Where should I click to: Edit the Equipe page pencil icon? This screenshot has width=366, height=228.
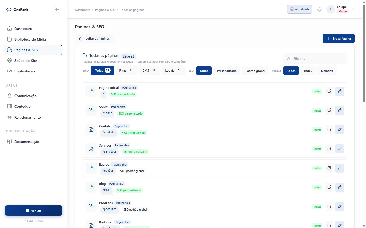pos(340,168)
